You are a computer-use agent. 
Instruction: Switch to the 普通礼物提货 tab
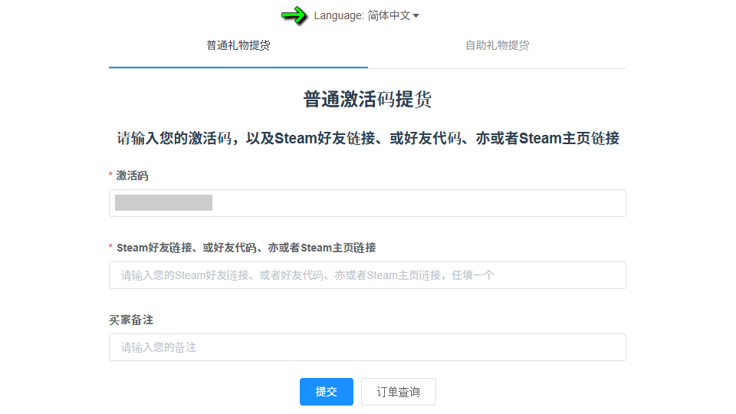238,45
